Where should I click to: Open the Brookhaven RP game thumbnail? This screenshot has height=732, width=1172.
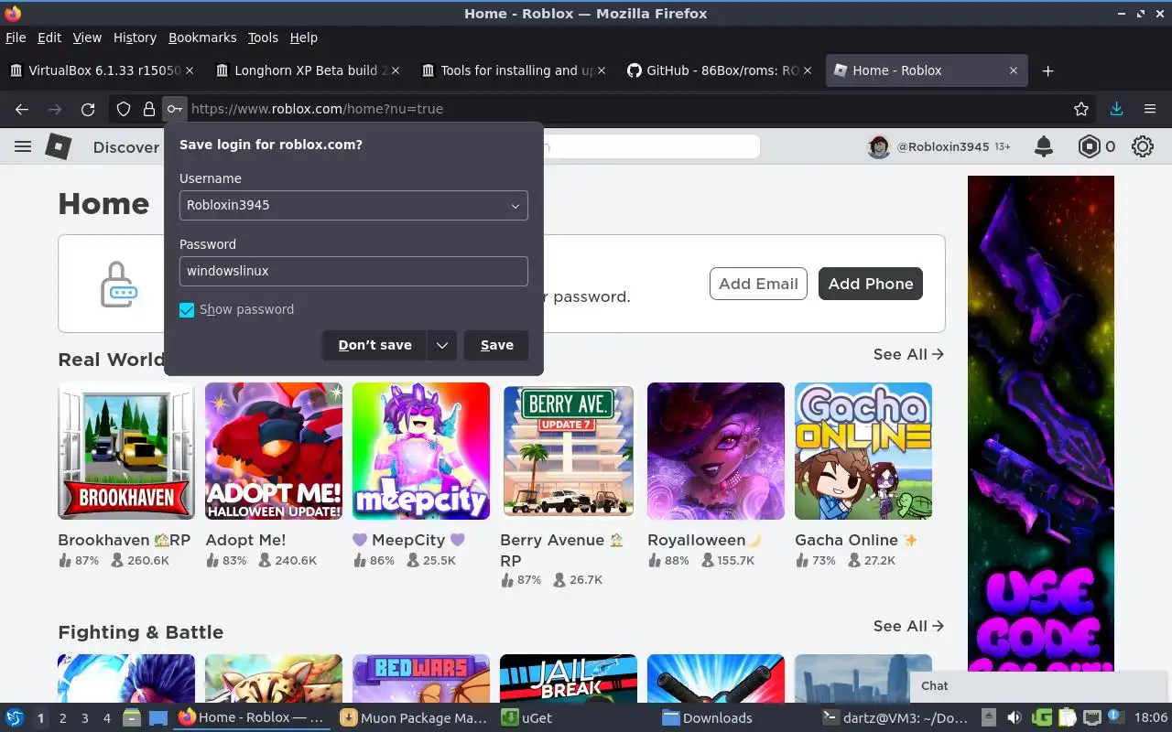click(126, 451)
